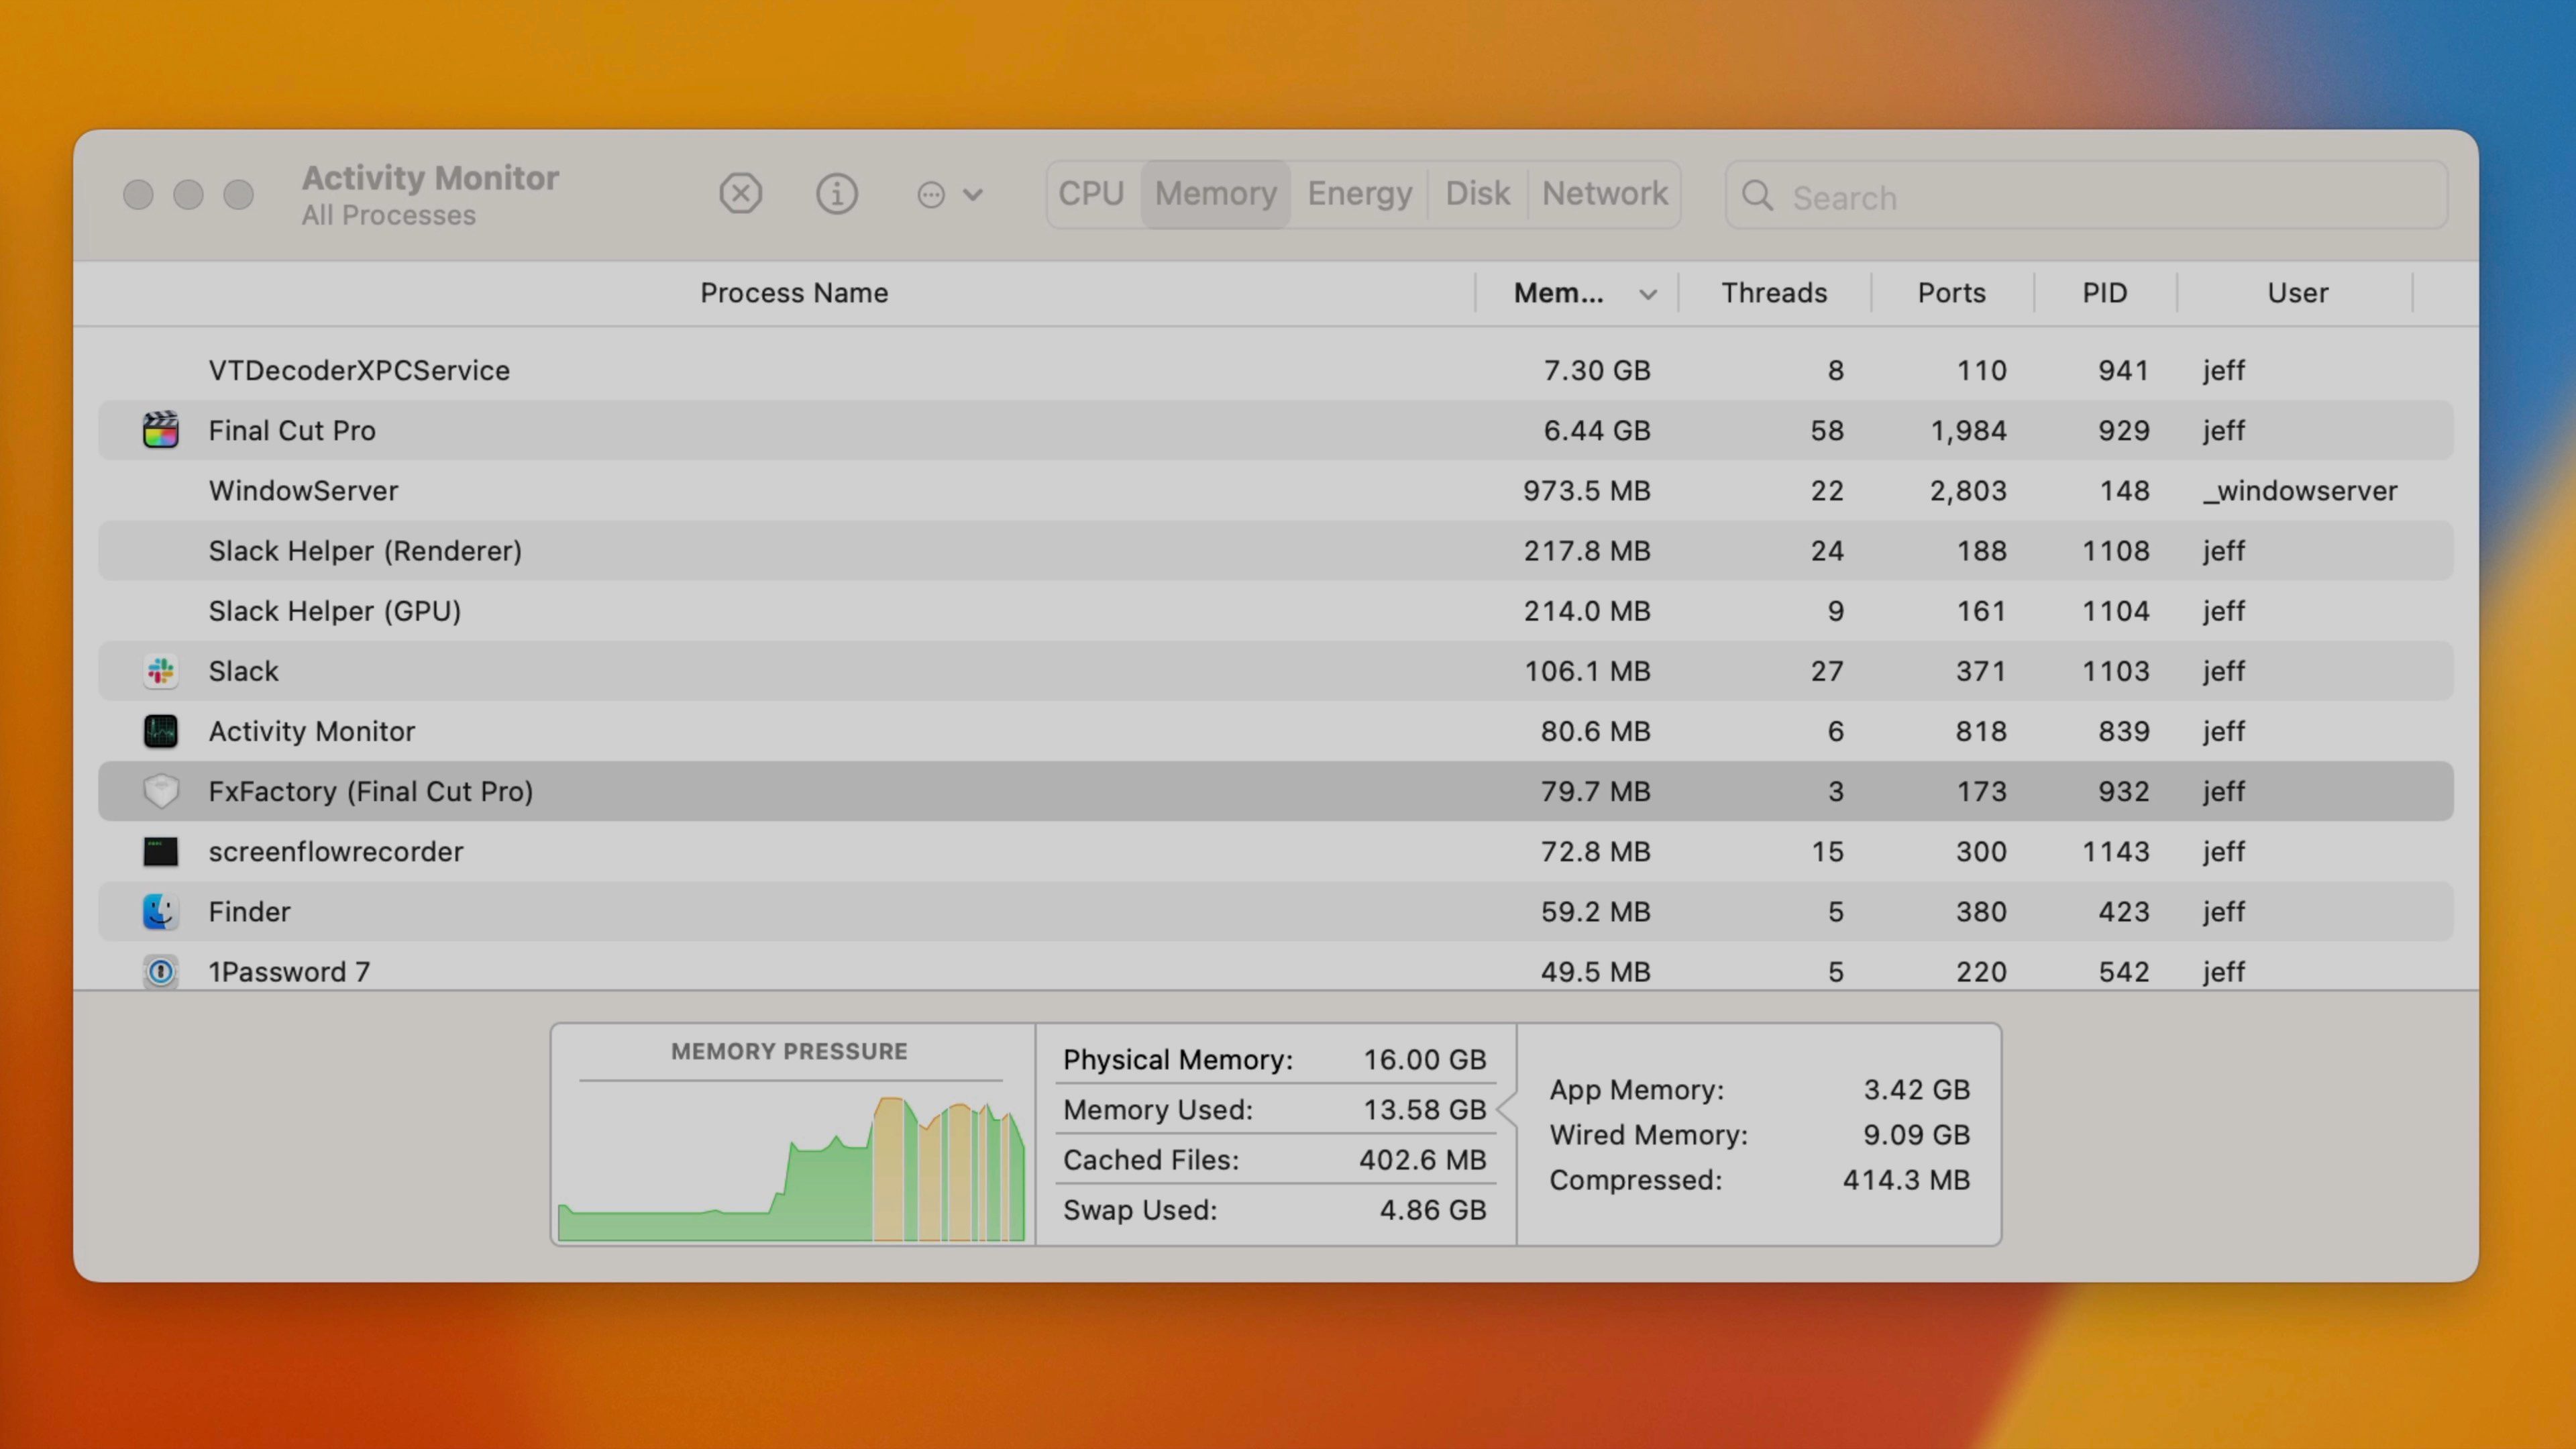Select the Slack Helper (GPU) process name
Viewport: 2576px width, 1449px height.
pyautogui.click(x=335, y=611)
